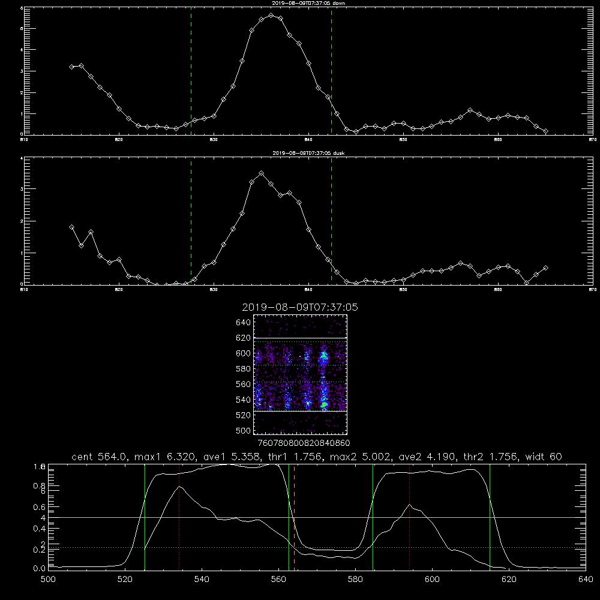Click heatmap y-axis label '520'

(x=244, y=415)
